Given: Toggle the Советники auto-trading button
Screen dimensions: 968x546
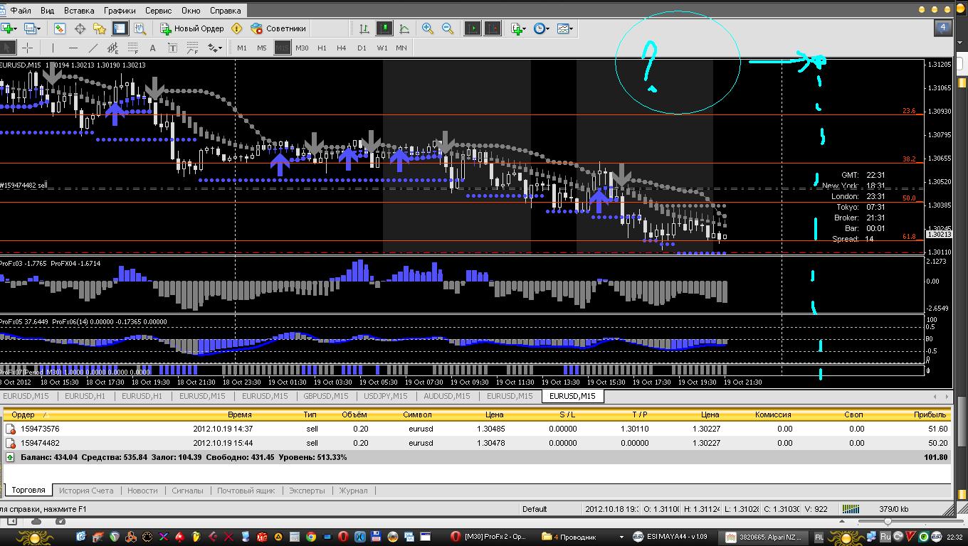Looking at the screenshot, I should [278, 28].
